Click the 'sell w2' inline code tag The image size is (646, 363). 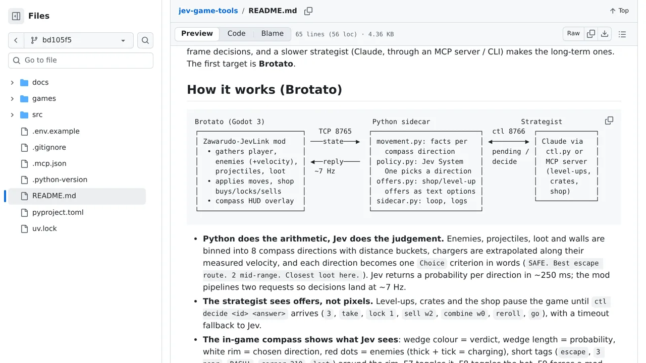[420, 314]
